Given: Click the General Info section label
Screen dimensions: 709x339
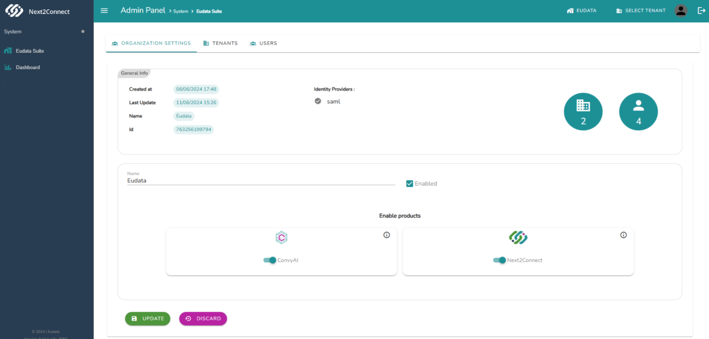Looking at the screenshot, I should pos(134,73).
